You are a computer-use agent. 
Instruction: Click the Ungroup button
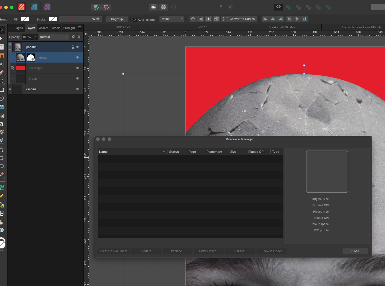coord(117,19)
